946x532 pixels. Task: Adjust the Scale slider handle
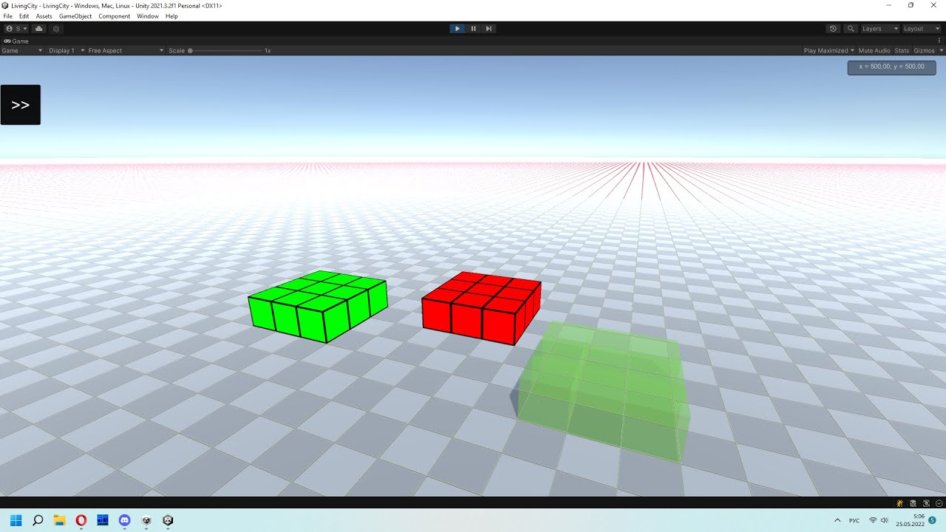[x=190, y=51]
